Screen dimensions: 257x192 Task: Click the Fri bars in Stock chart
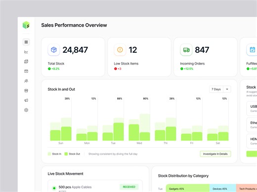click(192, 133)
